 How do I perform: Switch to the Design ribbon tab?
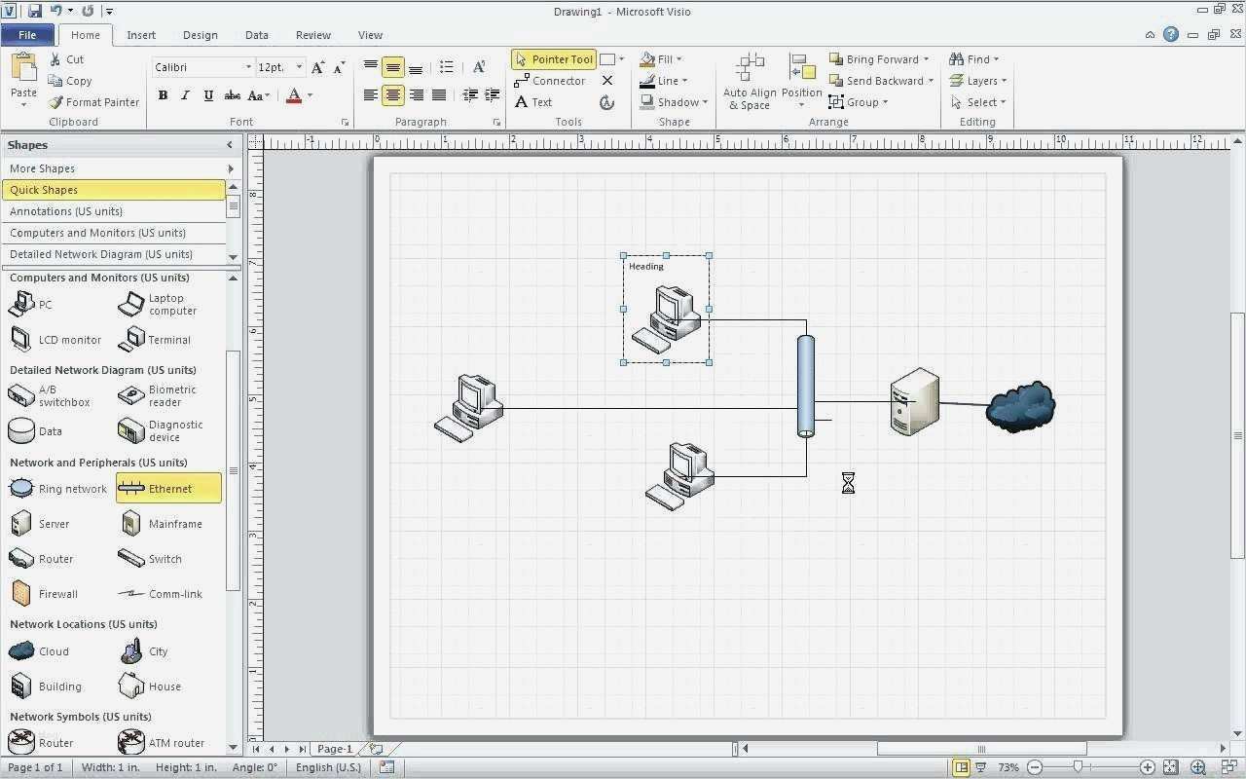200,35
